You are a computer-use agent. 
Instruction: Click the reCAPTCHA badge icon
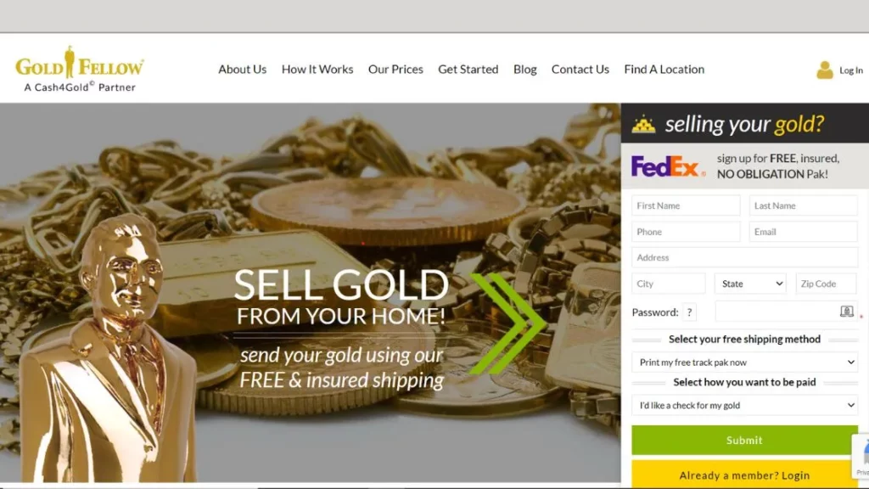(861, 456)
